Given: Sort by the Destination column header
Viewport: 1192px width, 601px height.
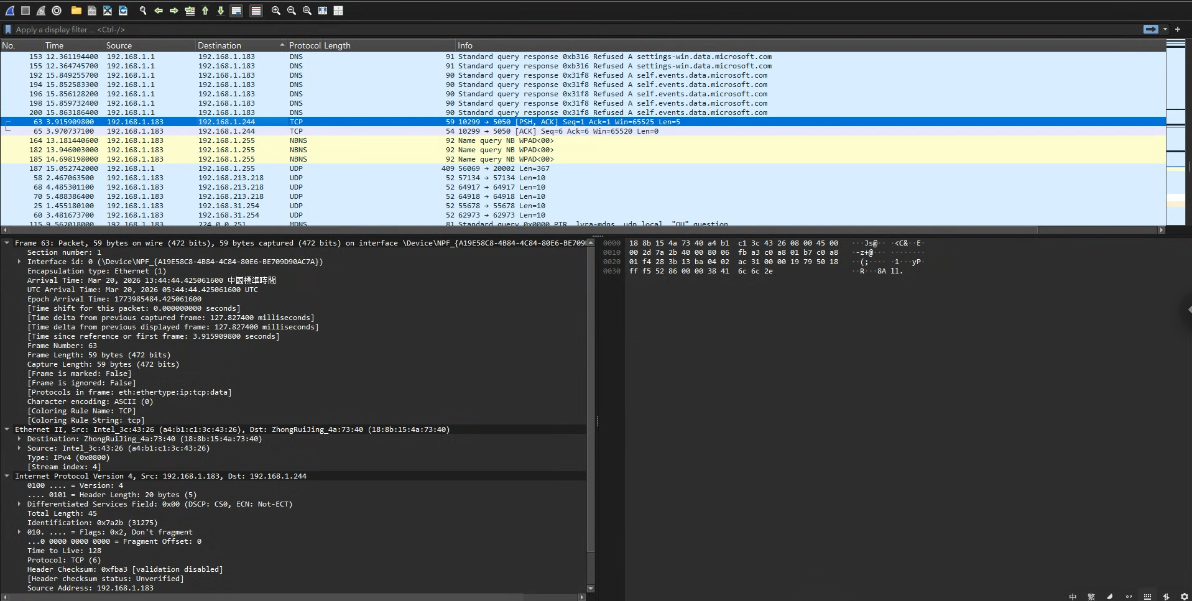Looking at the screenshot, I should pyautogui.click(x=241, y=45).
